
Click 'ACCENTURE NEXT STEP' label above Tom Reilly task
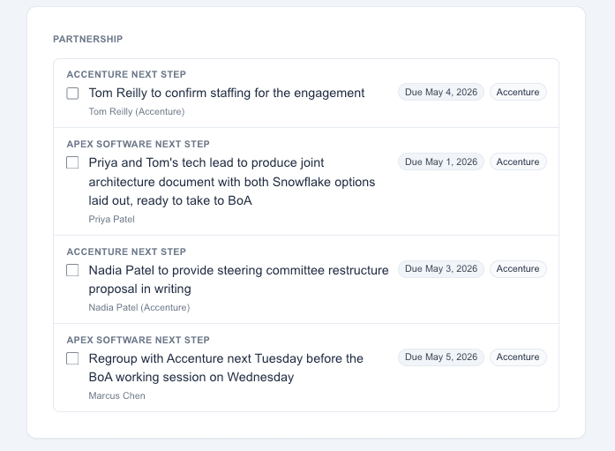[x=126, y=74]
